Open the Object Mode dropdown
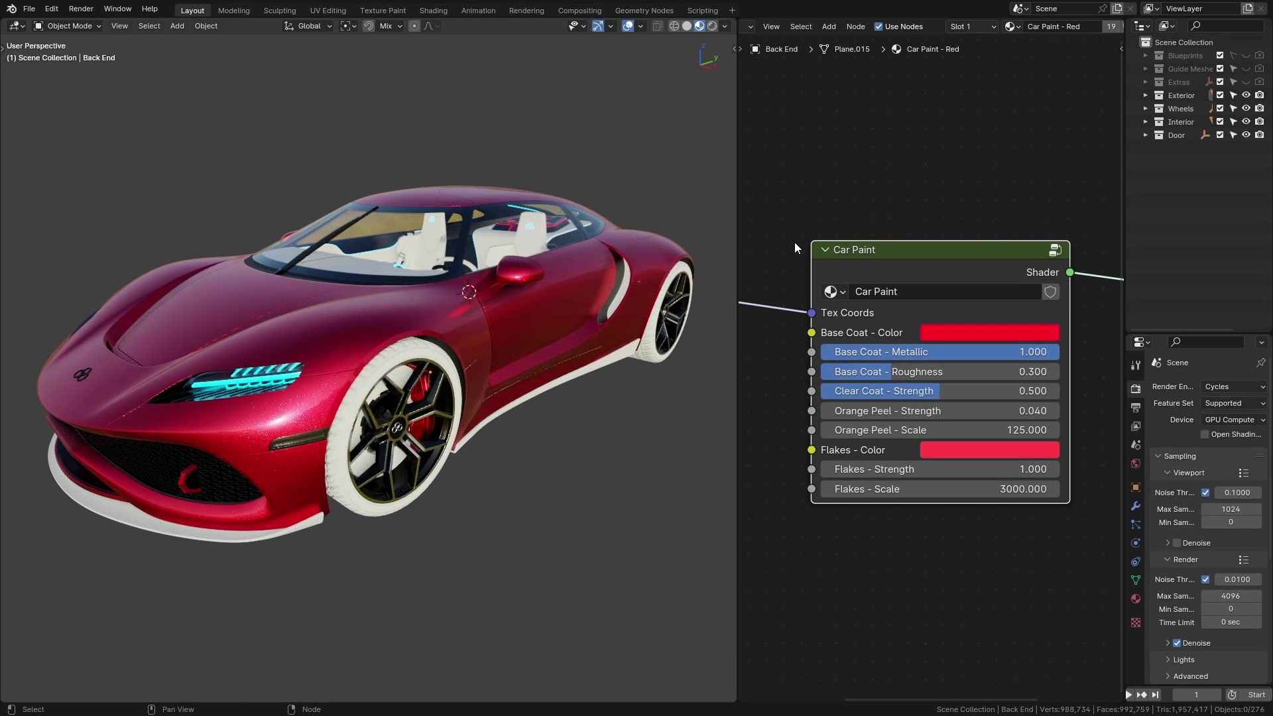Screen dimensions: 1273x716 click(x=68, y=26)
